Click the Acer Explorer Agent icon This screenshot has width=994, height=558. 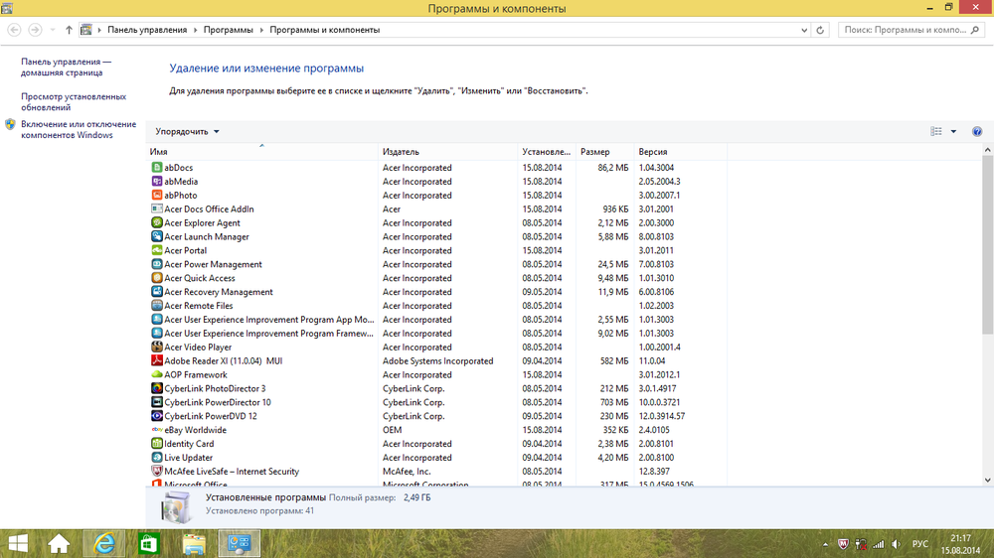coord(157,223)
